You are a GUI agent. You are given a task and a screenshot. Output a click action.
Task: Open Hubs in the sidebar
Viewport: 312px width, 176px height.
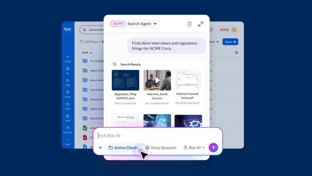[x=68, y=106]
